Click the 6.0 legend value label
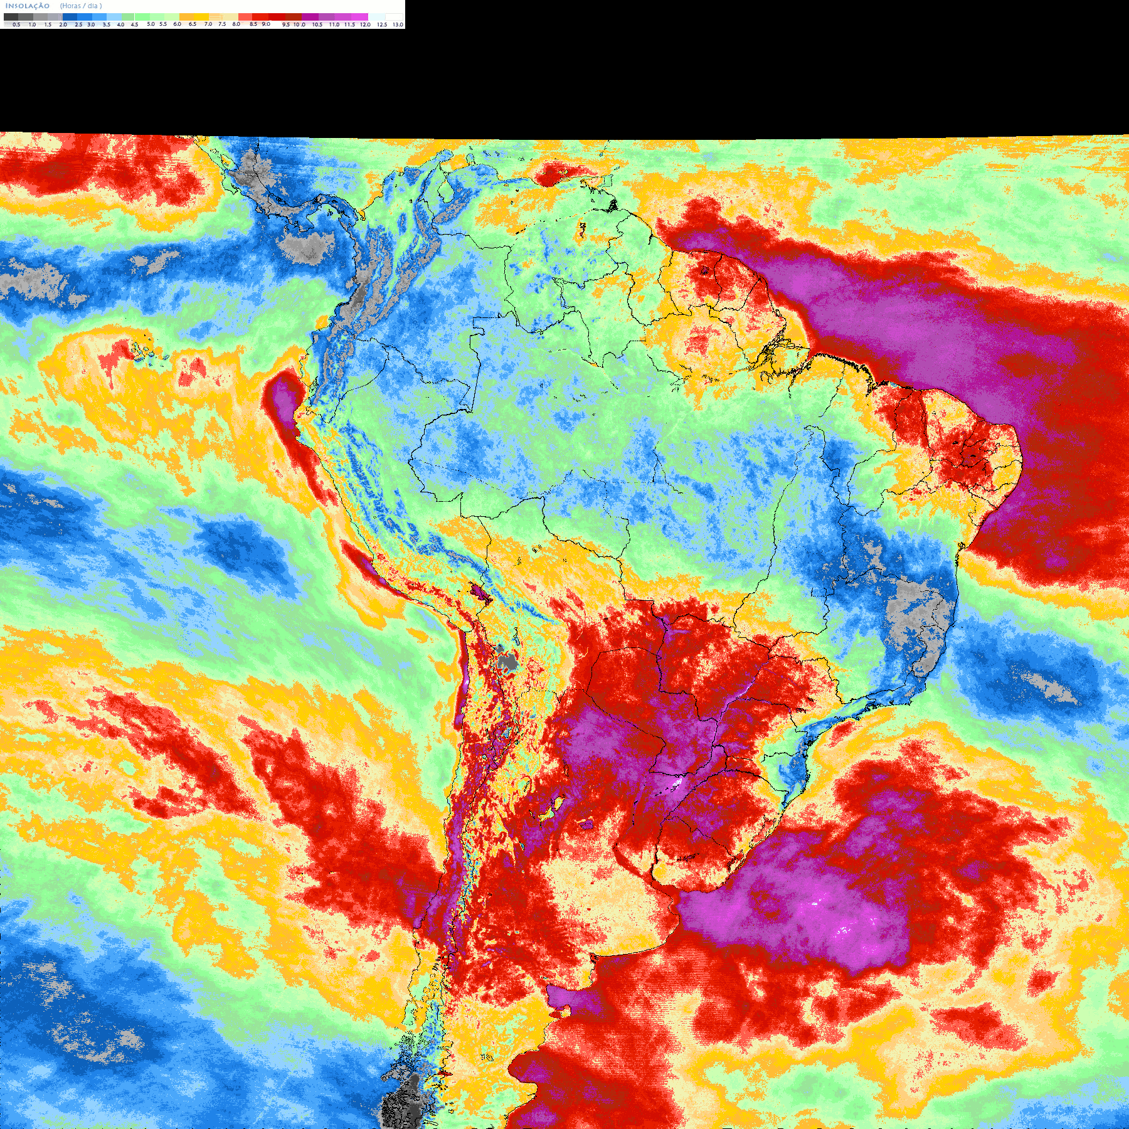This screenshot has height=1129, width=1129. click(177, 24)
